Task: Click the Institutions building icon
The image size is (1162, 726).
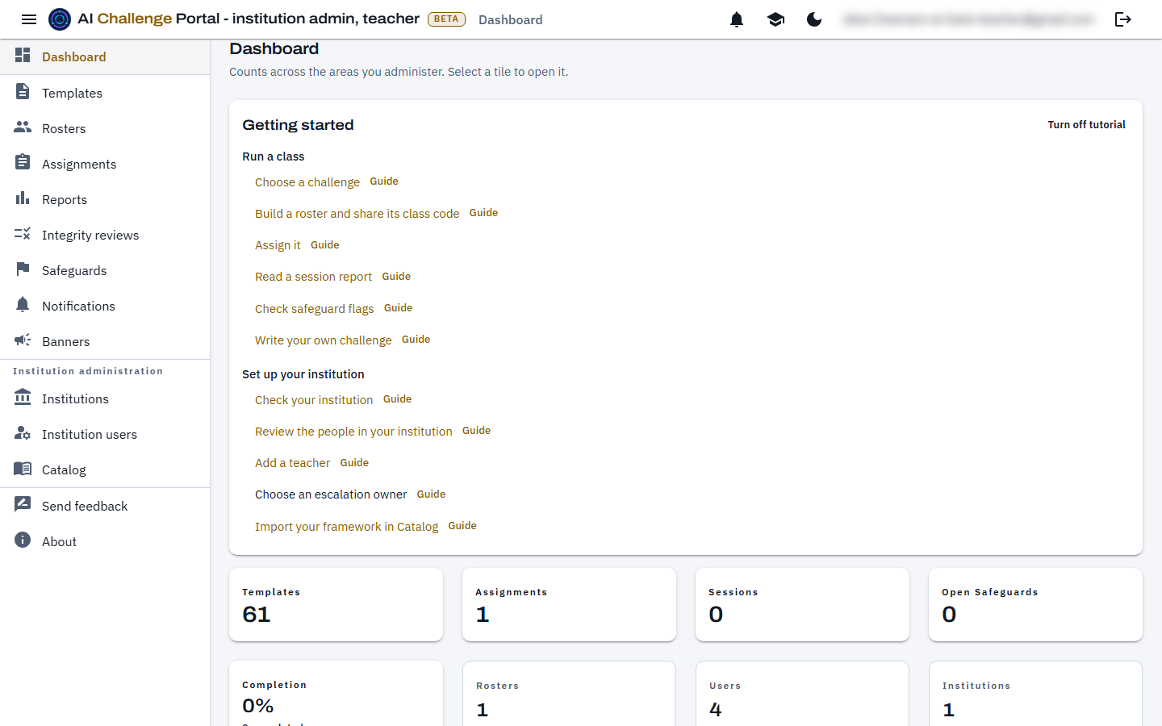Action: (23, 398)
